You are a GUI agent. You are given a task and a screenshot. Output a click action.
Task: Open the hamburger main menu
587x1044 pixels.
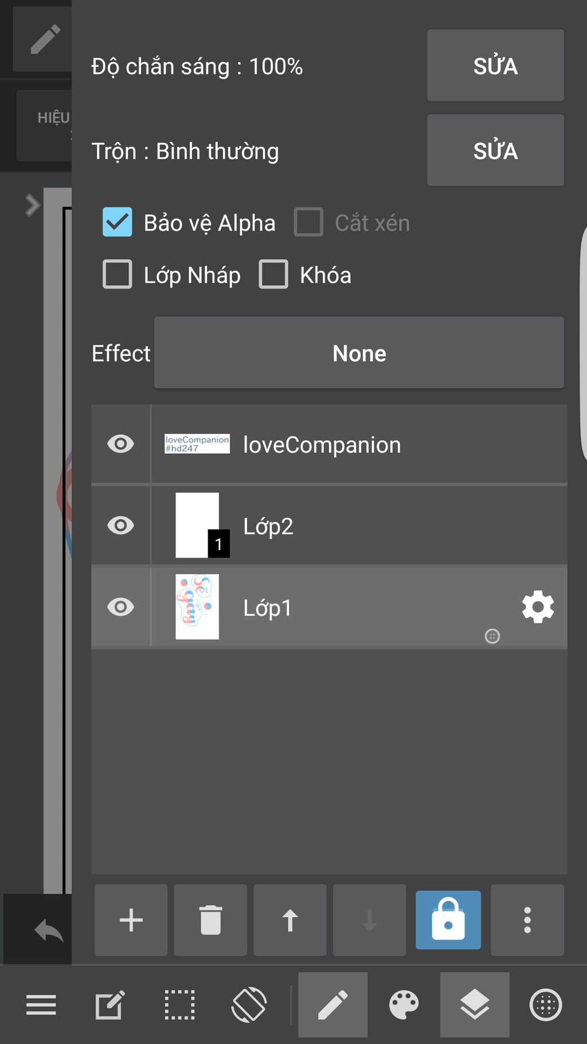pos(41,1005)
